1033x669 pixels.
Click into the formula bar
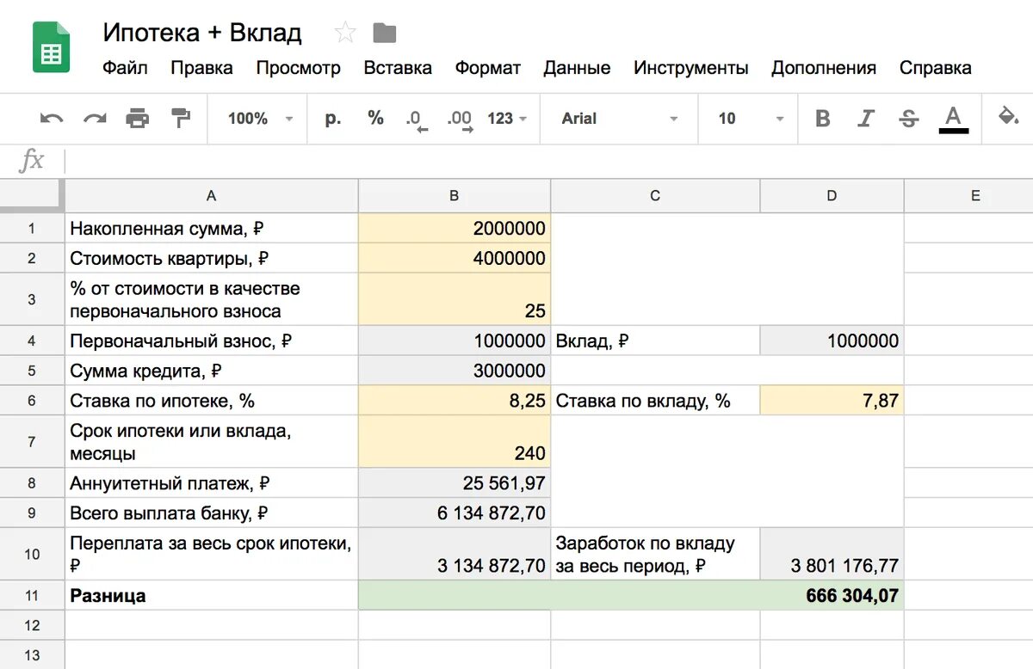click(x=548, y=161)
